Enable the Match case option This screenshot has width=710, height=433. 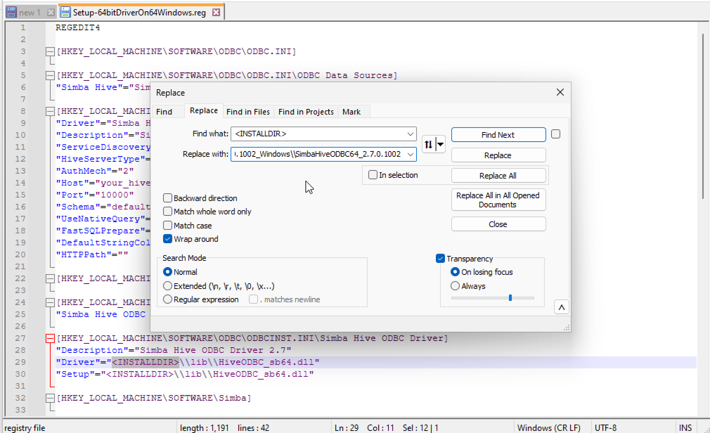click(168, 225)
